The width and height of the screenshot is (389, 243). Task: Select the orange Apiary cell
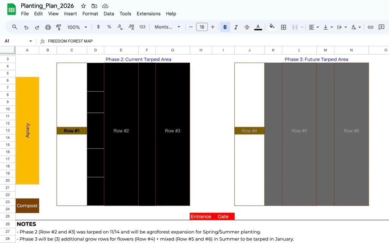click(x=27, y=130)
